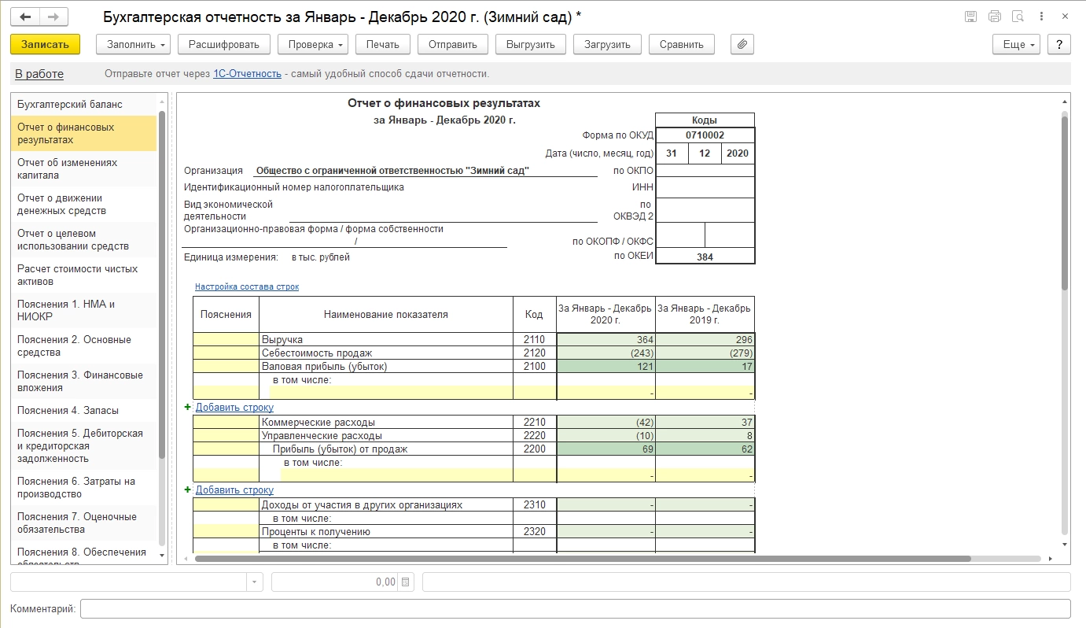This screenshot has height=628, width=1086.
Task: Click the paperclip attachments icon
Action: click(742, 45)
